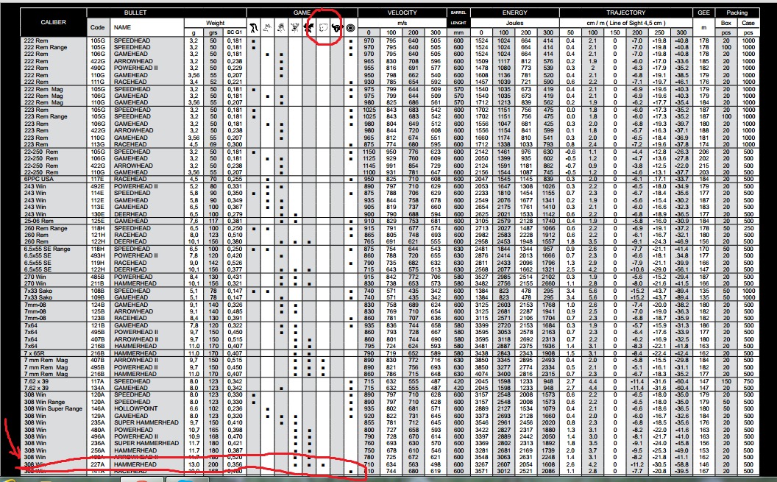777x482 pixels.
Task: Click bullet code 124B
Action: [x=98, y=305]
